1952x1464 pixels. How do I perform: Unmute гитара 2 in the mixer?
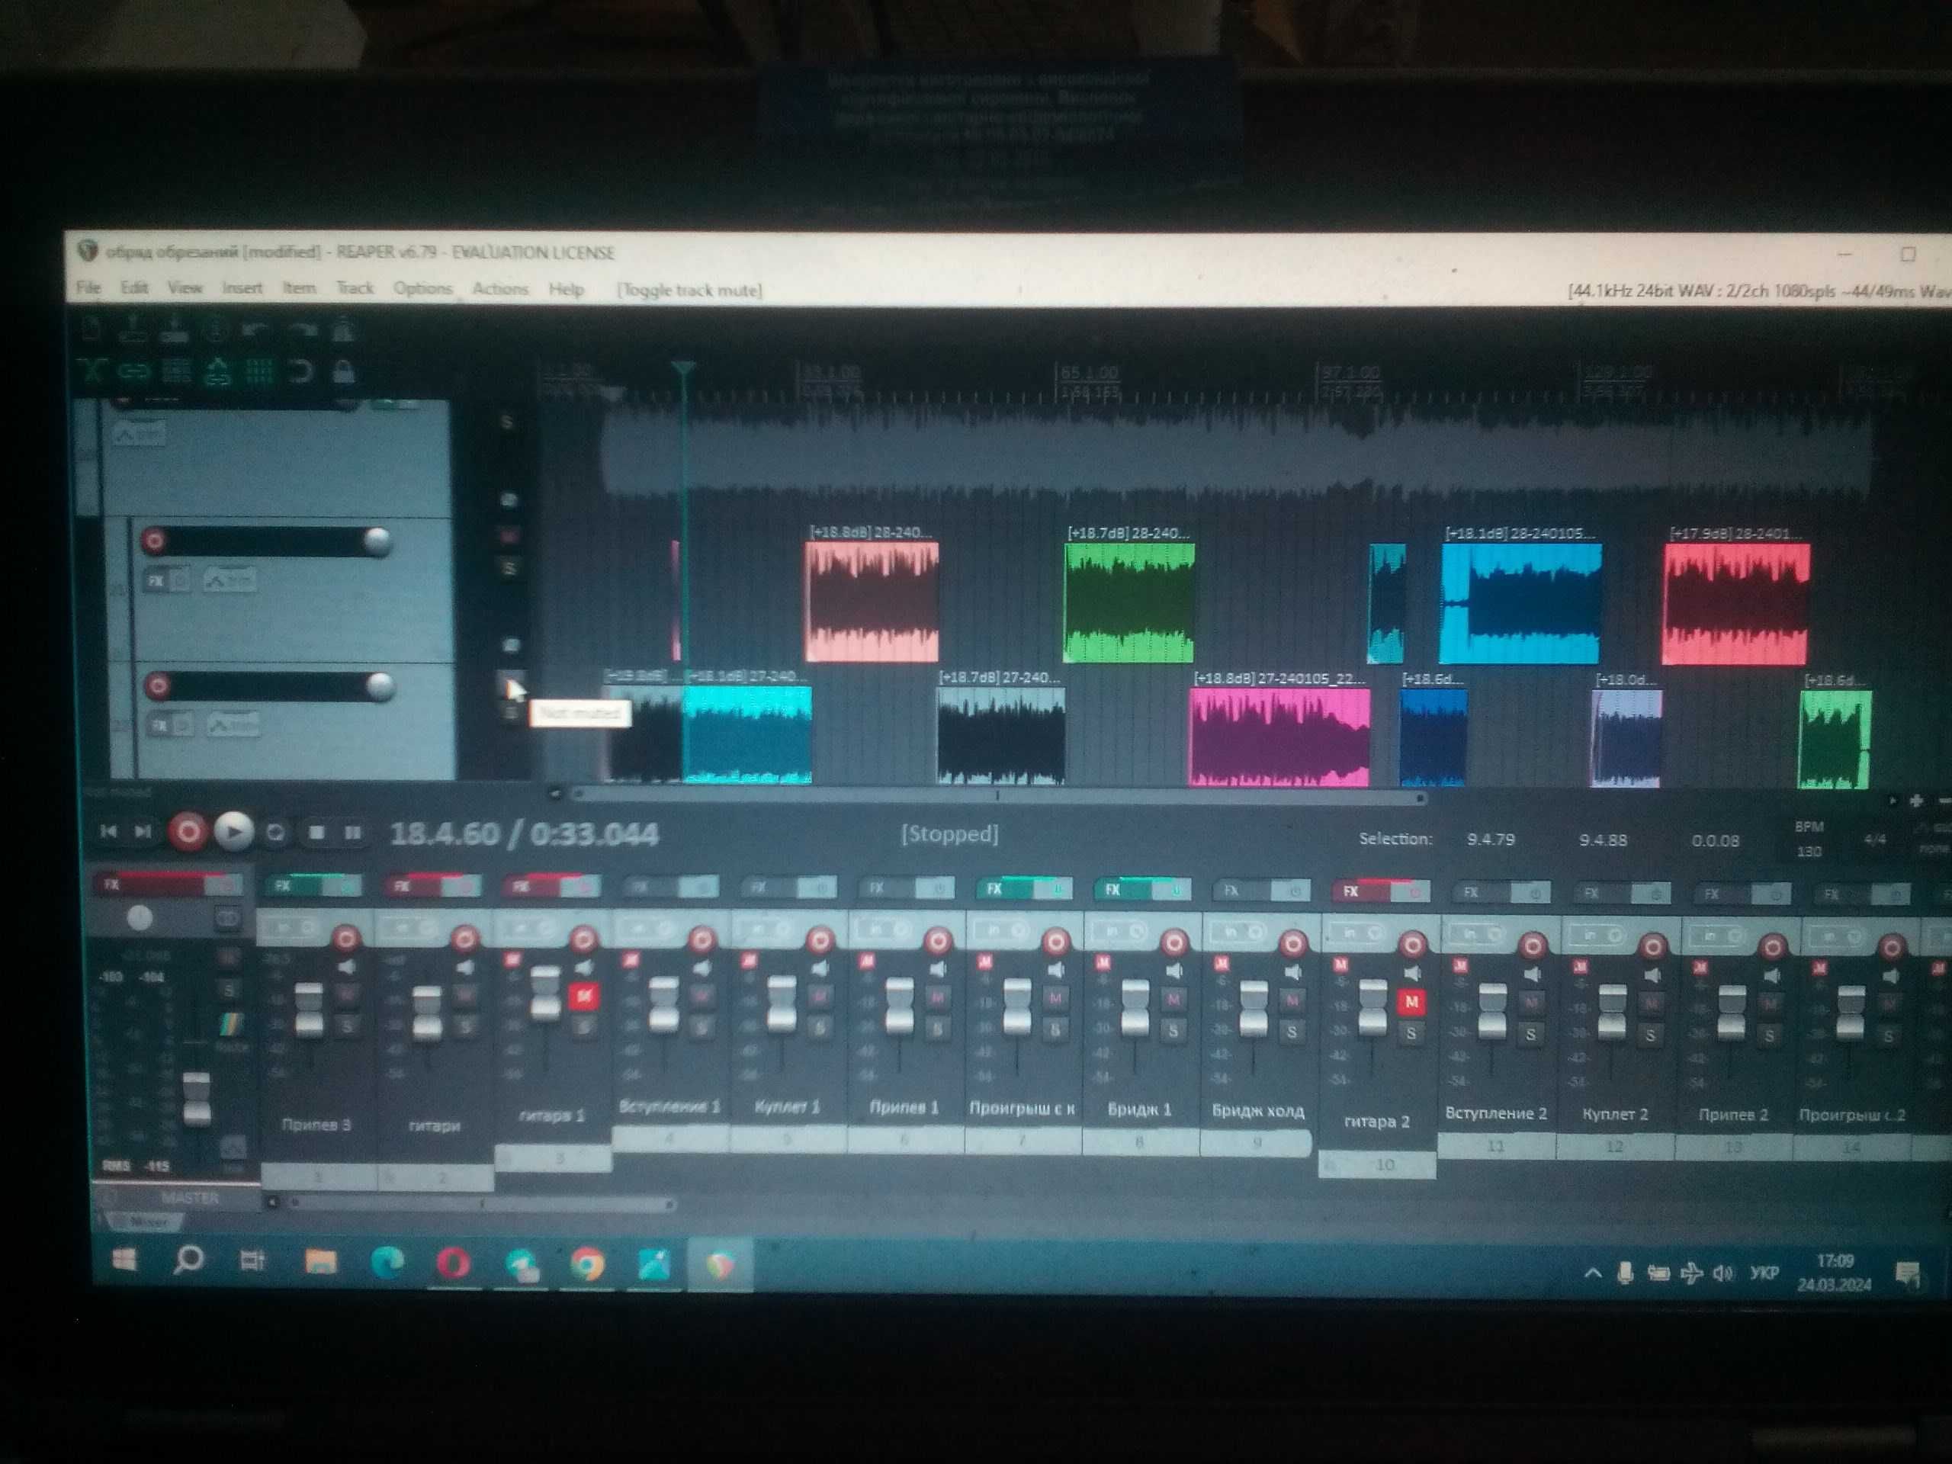click(x=1412, y=1002)
